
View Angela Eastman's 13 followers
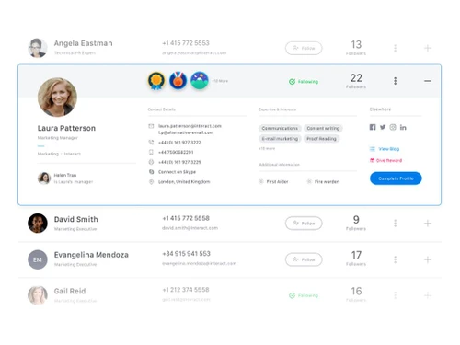tap(356, 48)
